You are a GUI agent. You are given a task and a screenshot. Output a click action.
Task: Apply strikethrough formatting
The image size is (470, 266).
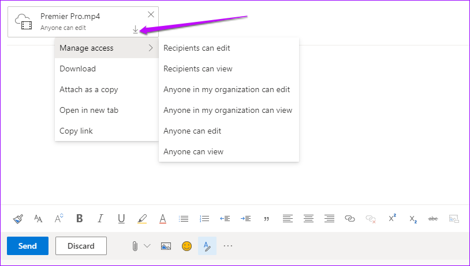pyautogui.click(x=433, y=219)
